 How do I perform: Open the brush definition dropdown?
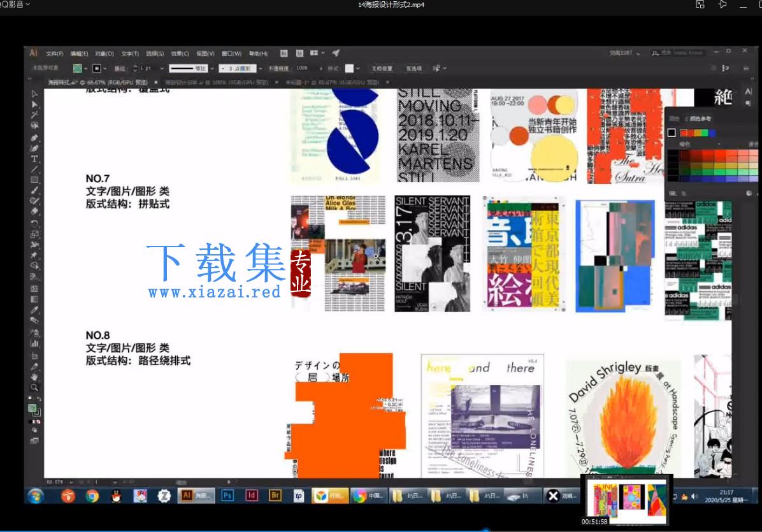pos(261,69)
